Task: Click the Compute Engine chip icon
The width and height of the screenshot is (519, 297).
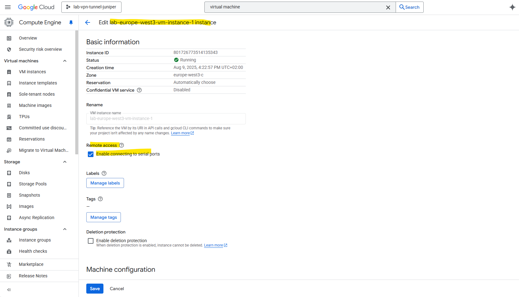Action: pyautogui.click(x=9, y=22)
